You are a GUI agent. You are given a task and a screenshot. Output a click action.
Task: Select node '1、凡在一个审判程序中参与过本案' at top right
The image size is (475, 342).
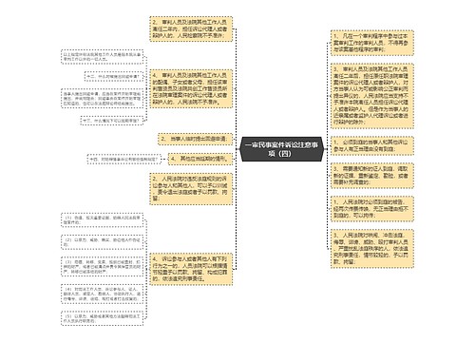pos(372,43)
